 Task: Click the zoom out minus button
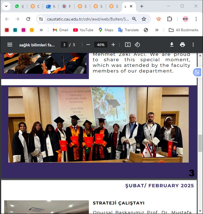click(x=88, y=45)
